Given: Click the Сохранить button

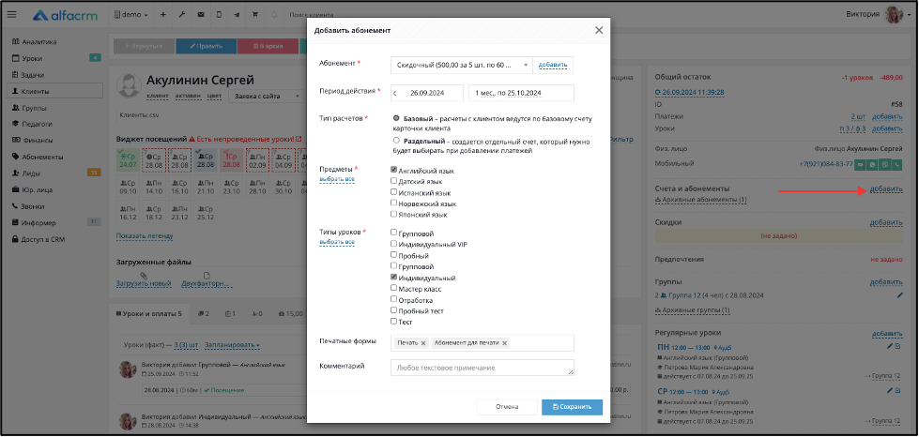Looking at the screenshot, I should coord(572,407).
